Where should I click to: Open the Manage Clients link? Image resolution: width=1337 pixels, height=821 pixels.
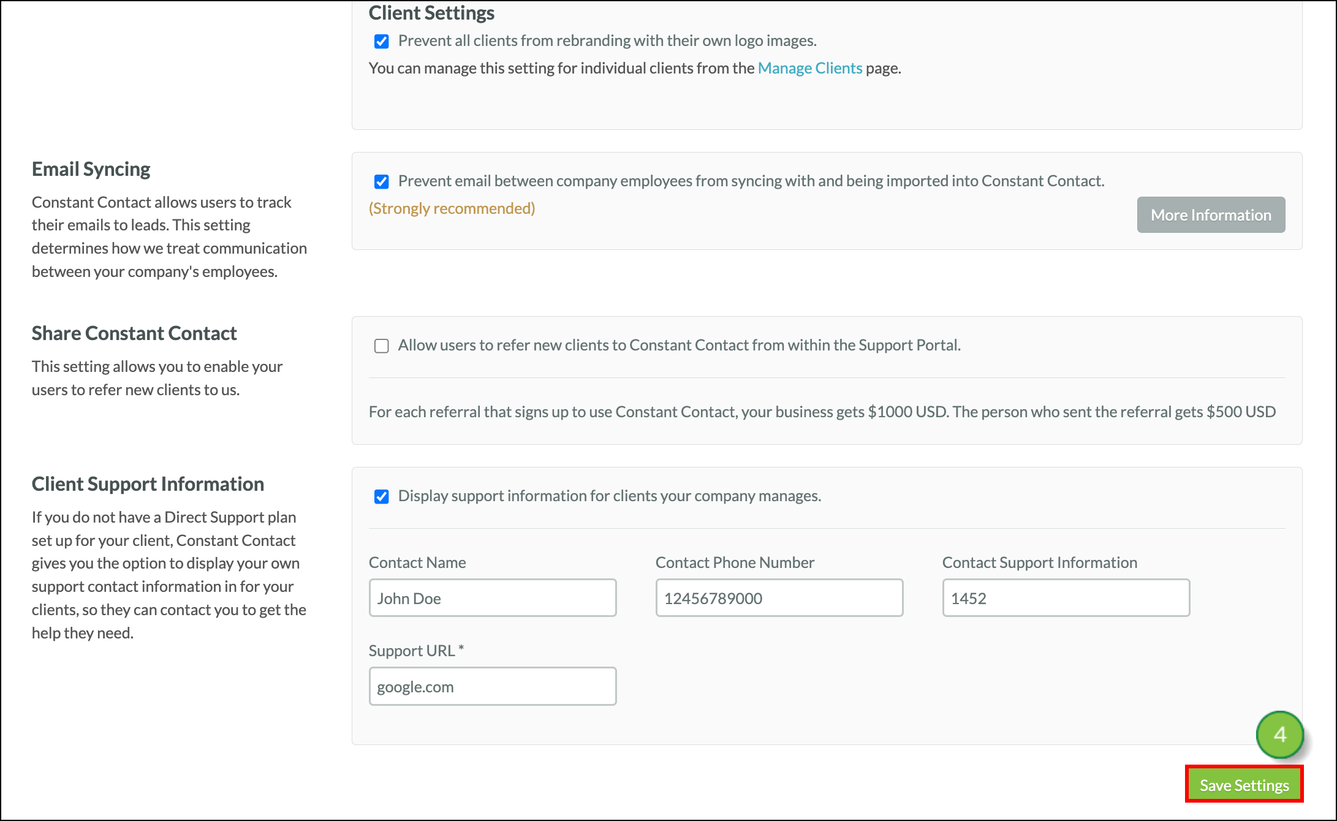coord(809,68)
